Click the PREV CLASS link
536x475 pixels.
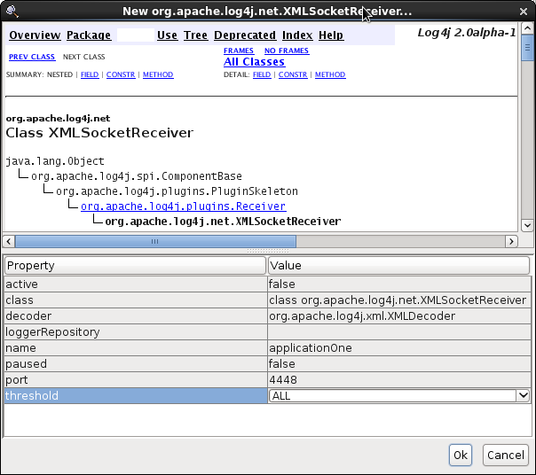(32, 56)
